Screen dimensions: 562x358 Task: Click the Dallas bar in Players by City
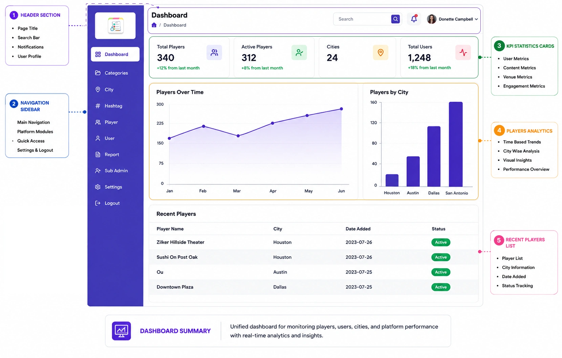(434, 156)
